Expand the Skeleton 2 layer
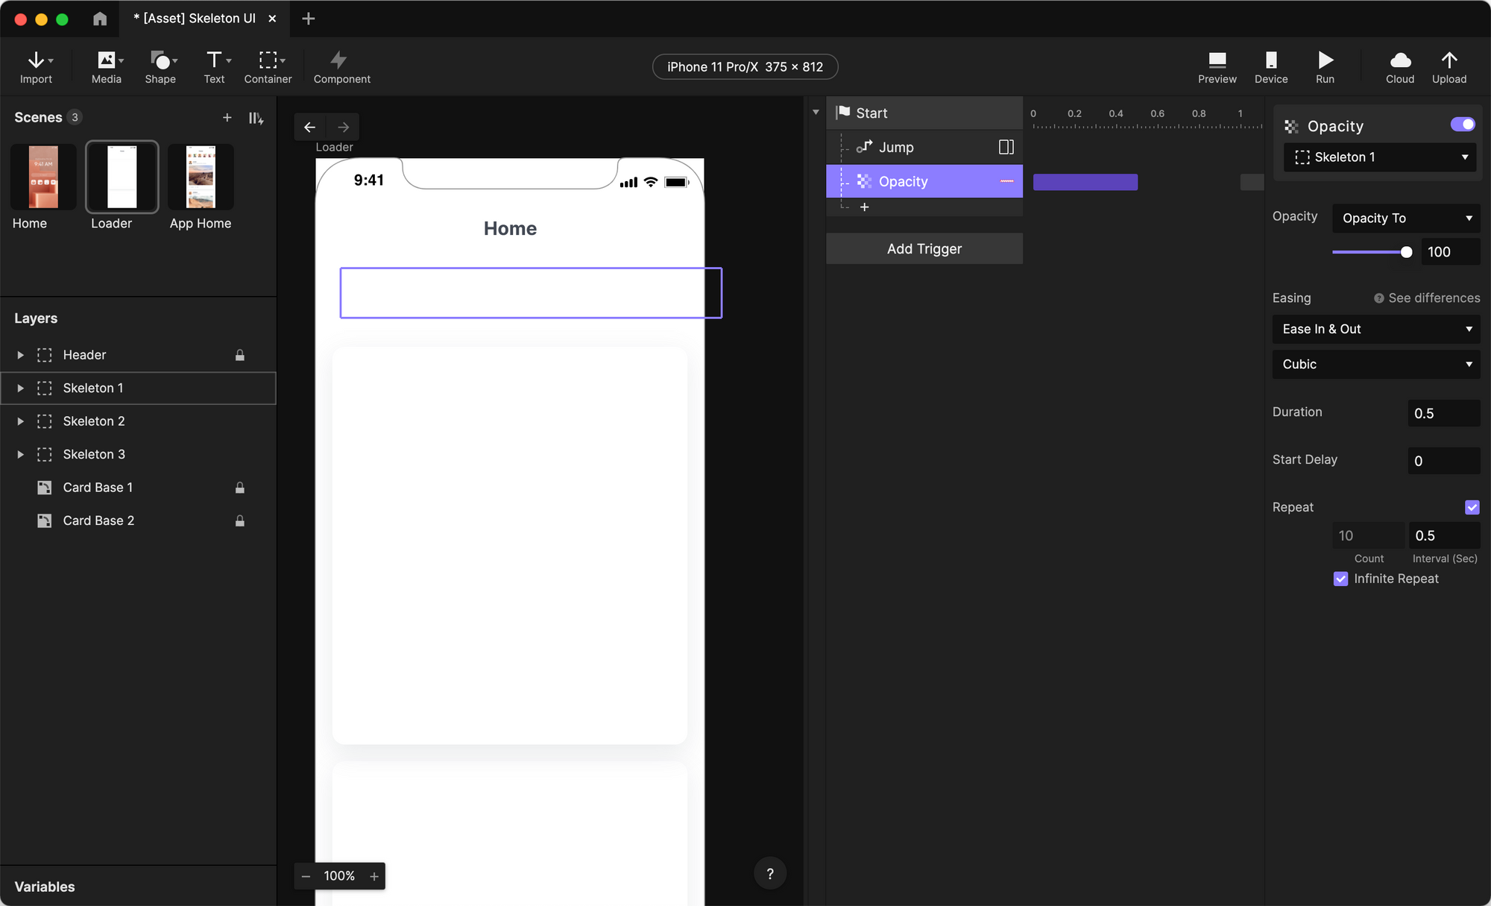Viewport: 1491px width, 906px height. (x=21, y=421)
